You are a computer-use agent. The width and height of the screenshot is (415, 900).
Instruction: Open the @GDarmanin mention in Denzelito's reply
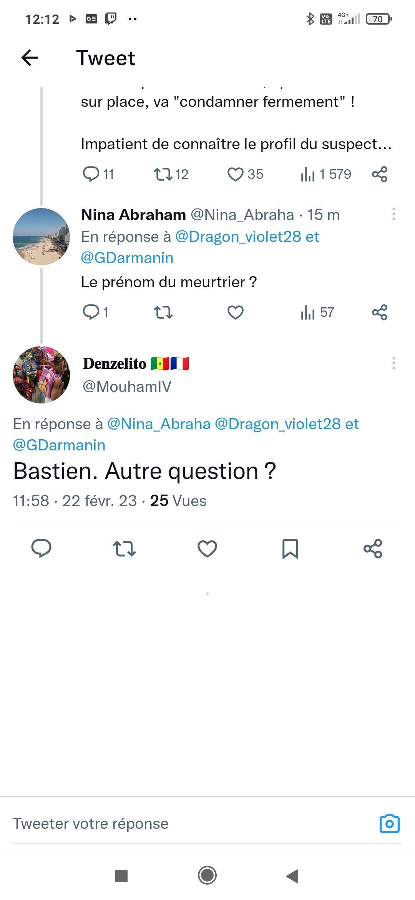[x=59, y=445]
